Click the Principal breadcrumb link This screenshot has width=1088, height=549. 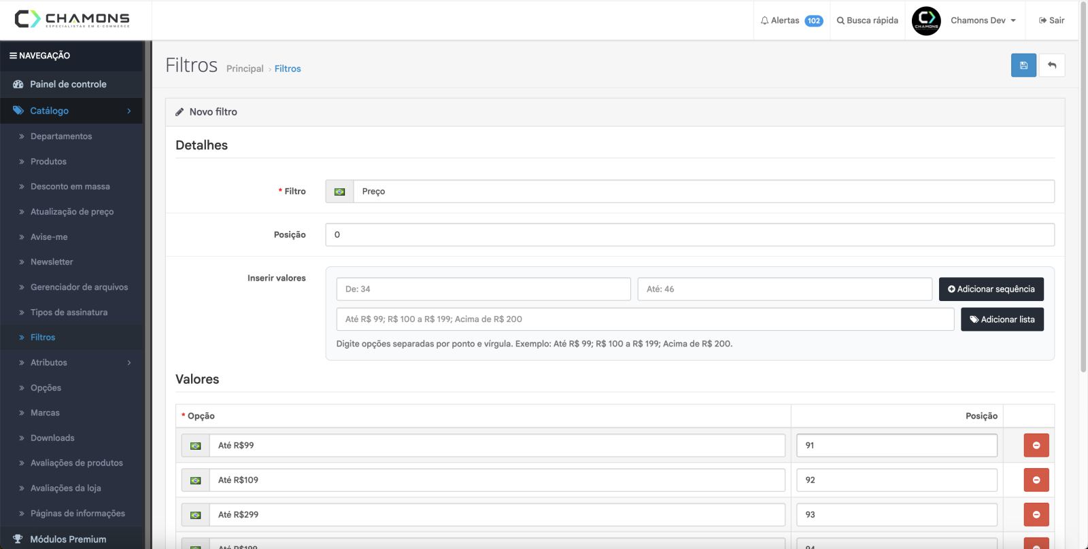click(245, 69)
